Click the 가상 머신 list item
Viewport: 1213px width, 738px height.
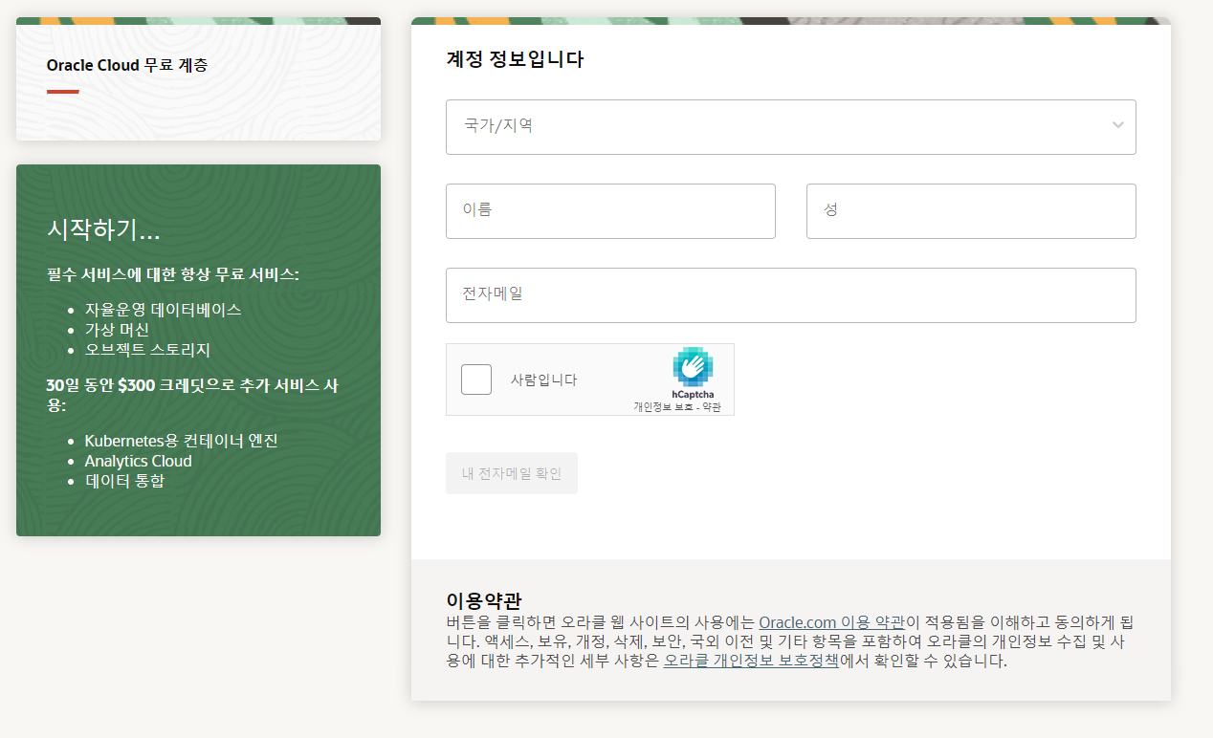[x=117, y=330]
